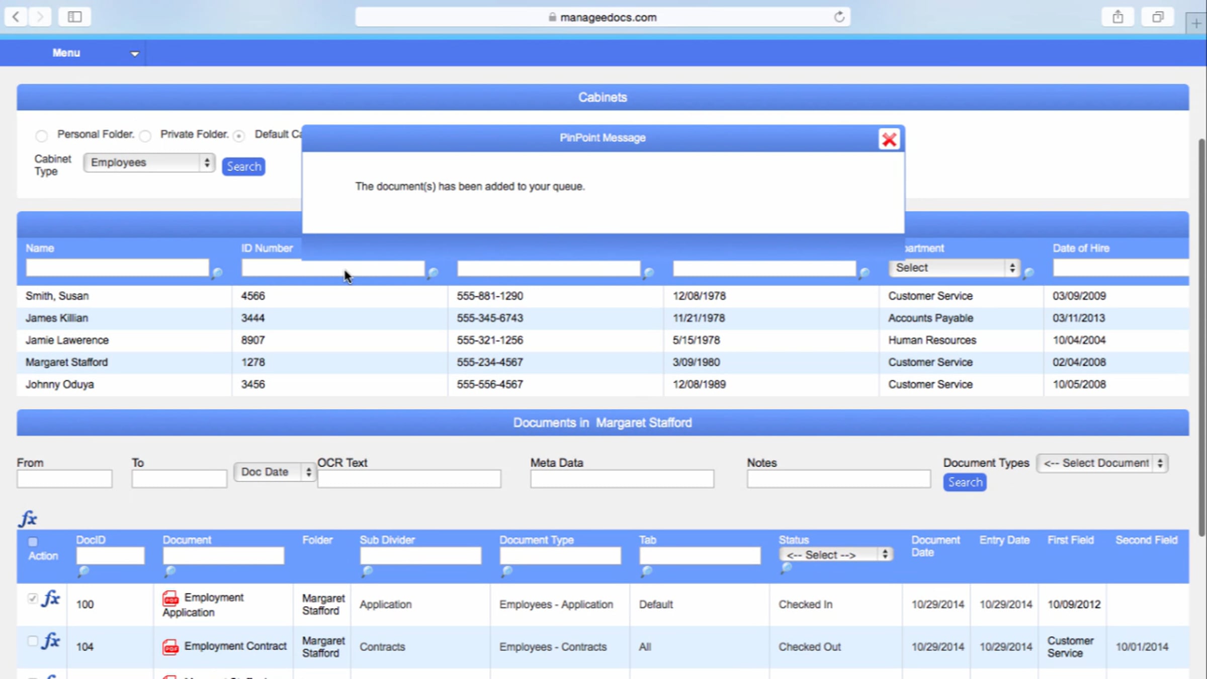This screenshot has width=1207, height=679.
Task: Click the Sub Divider filter magnifier
Action: click(368, 571)
